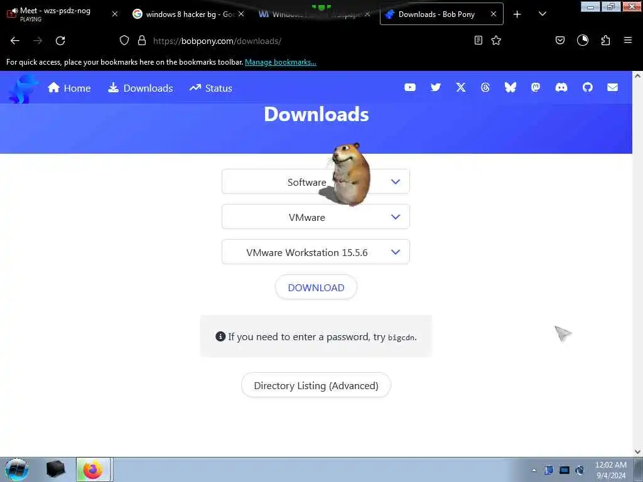Click the bigcdn password text

tap(401, 338)
